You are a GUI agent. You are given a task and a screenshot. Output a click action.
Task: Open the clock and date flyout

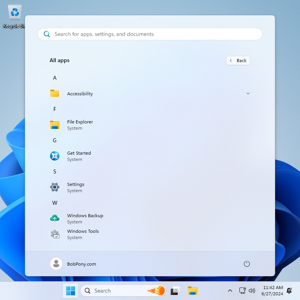[x=272, y=291]
